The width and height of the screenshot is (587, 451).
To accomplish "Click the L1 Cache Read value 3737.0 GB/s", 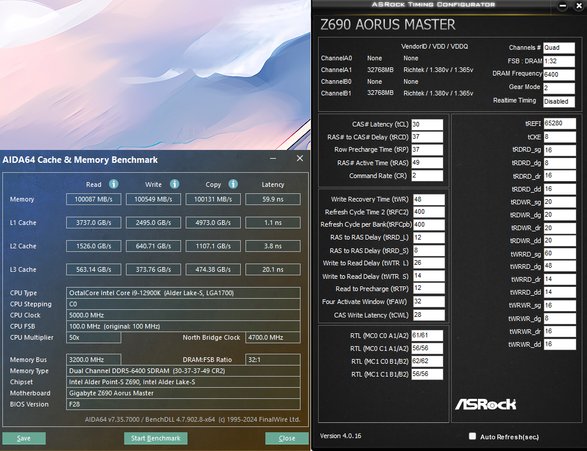I will click(x=94, y=223).
